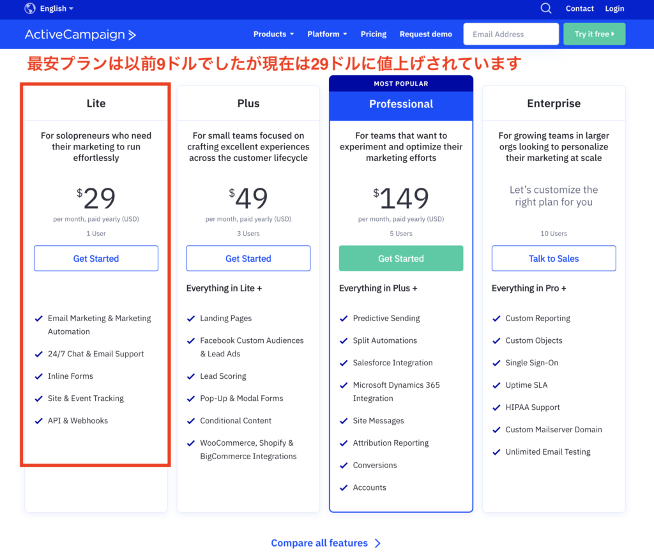The height and width of the screenshot is (555, 654).
Task: Click checkmark beside Custom Mailserver Domain
Action: coord(496,429)
